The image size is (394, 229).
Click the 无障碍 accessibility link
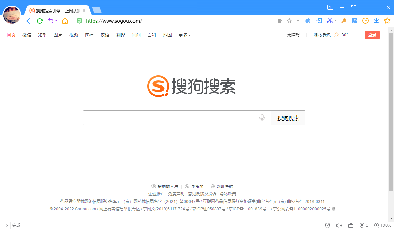293,35
